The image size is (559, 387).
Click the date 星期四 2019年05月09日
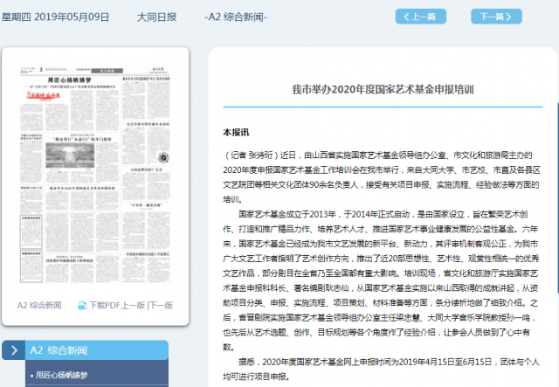coord(55,17)
